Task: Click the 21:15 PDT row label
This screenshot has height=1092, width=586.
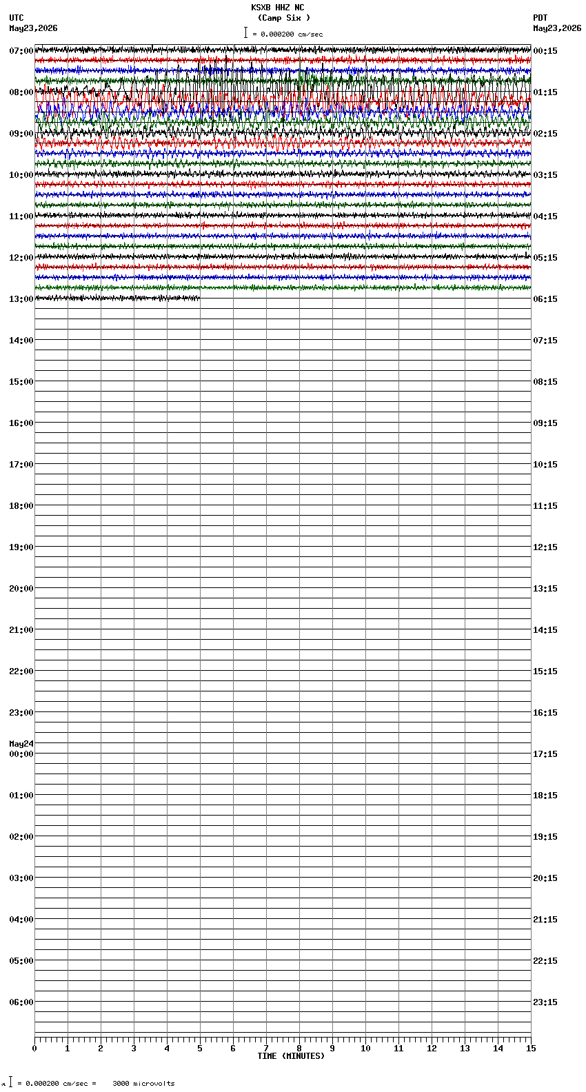Action: coord(545,920)
